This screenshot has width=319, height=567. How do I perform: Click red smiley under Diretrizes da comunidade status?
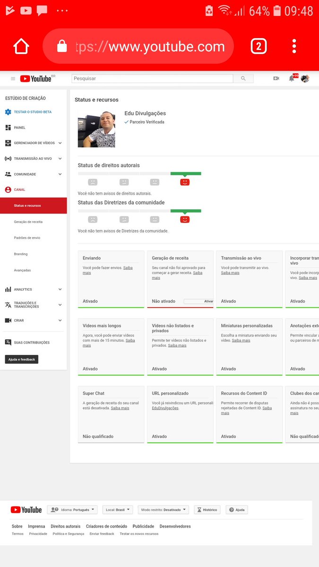[x=185, y=219]
